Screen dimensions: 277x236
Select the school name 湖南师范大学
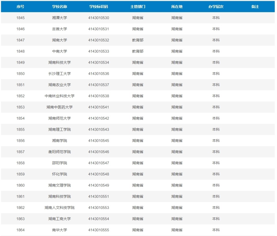coord(59,118)
